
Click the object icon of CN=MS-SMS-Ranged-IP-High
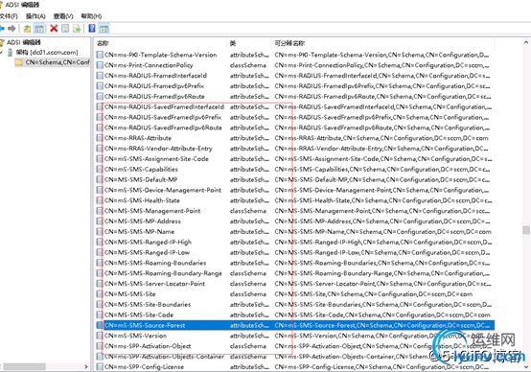tap(100, 242)
